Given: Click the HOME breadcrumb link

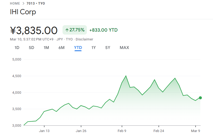Looking at the screenshot, I should tap(15, 3).
